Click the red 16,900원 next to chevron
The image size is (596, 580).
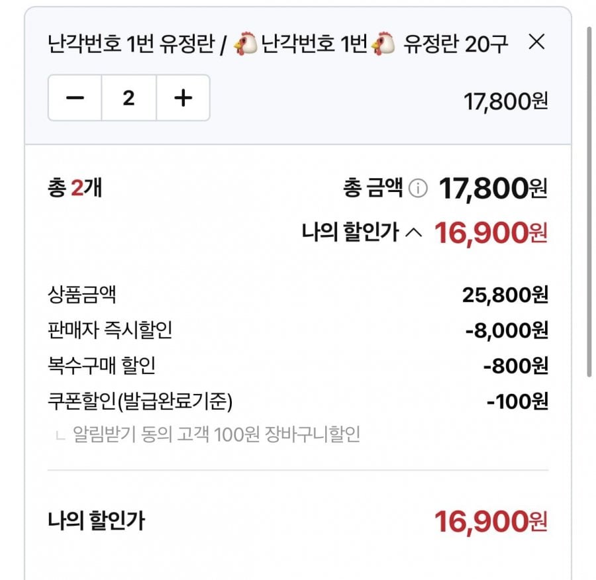pyautogui.click(x=491, y=232)
